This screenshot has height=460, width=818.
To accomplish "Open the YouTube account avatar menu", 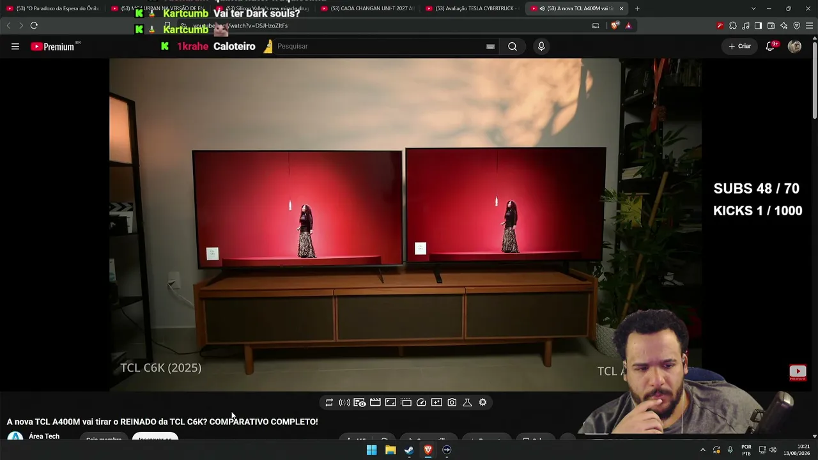I will 794,46.
